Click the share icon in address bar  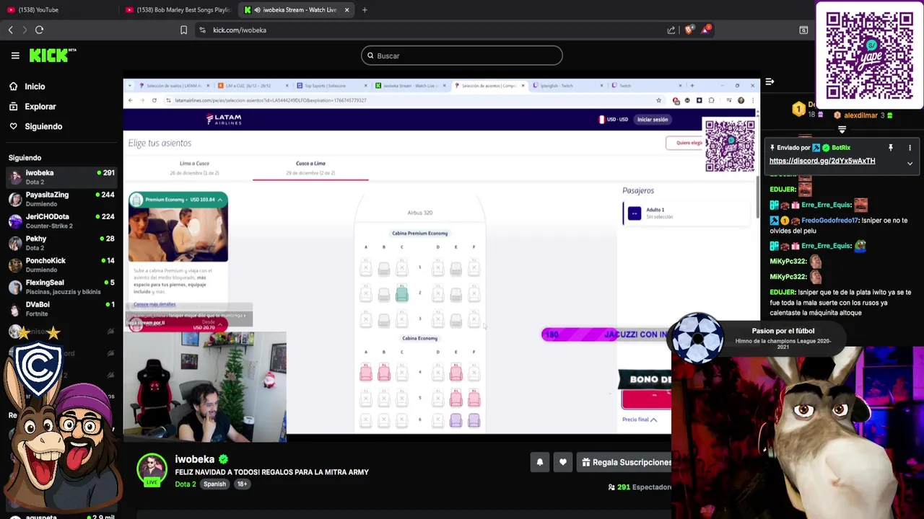click(x=671, y=30)
